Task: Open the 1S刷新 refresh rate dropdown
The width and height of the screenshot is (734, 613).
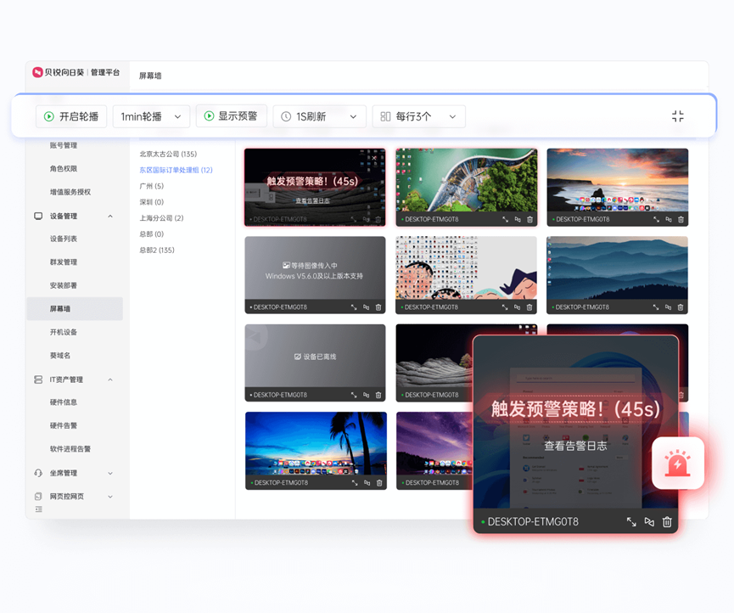Action: (x=319, y=115)
